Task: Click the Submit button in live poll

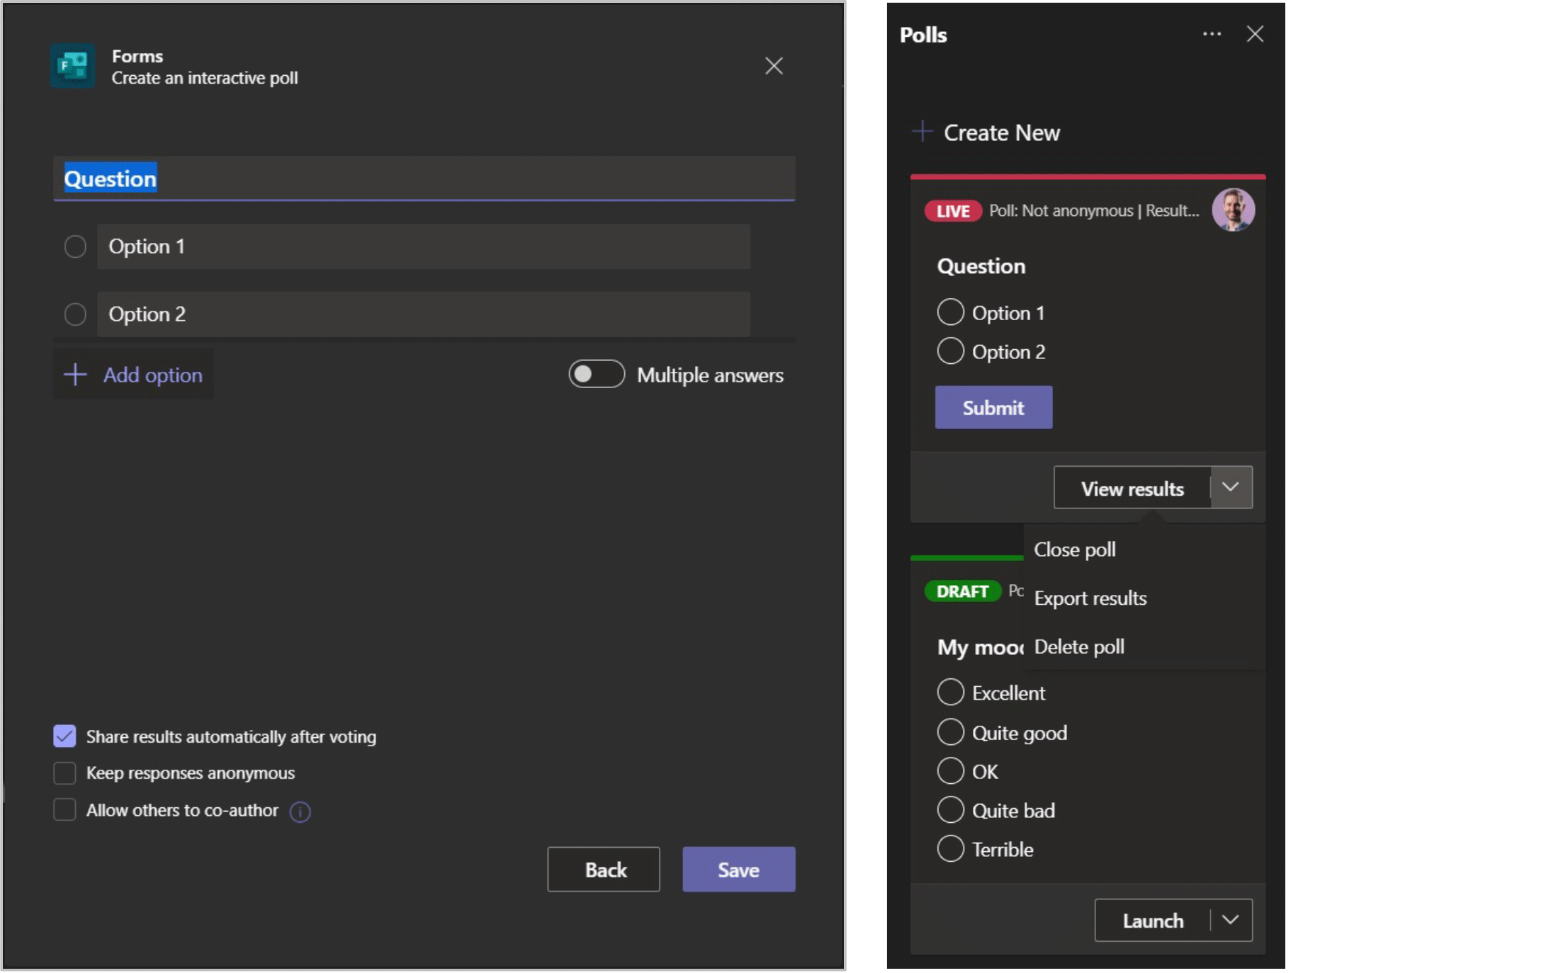Action: click(x=993, y=407)
